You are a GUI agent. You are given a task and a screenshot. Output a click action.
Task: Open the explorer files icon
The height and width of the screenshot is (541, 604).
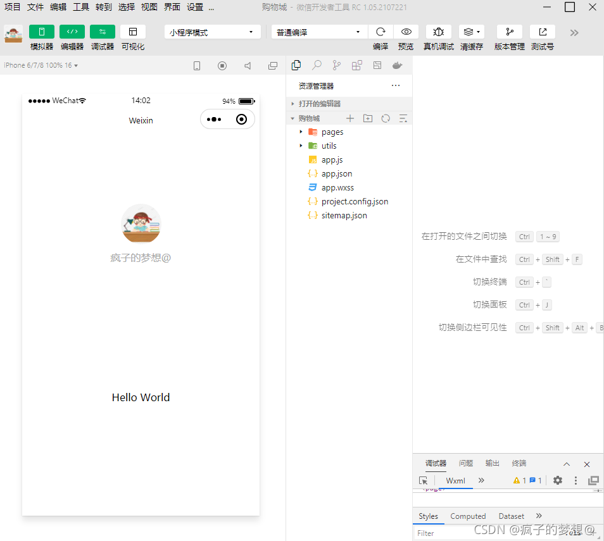pos(296,65)
